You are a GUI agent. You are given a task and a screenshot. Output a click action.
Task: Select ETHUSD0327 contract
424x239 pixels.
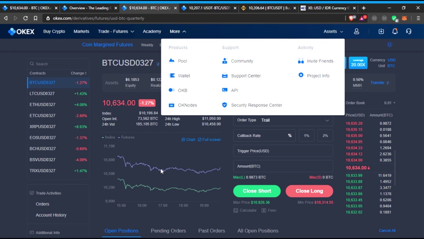tap(58, 104)
